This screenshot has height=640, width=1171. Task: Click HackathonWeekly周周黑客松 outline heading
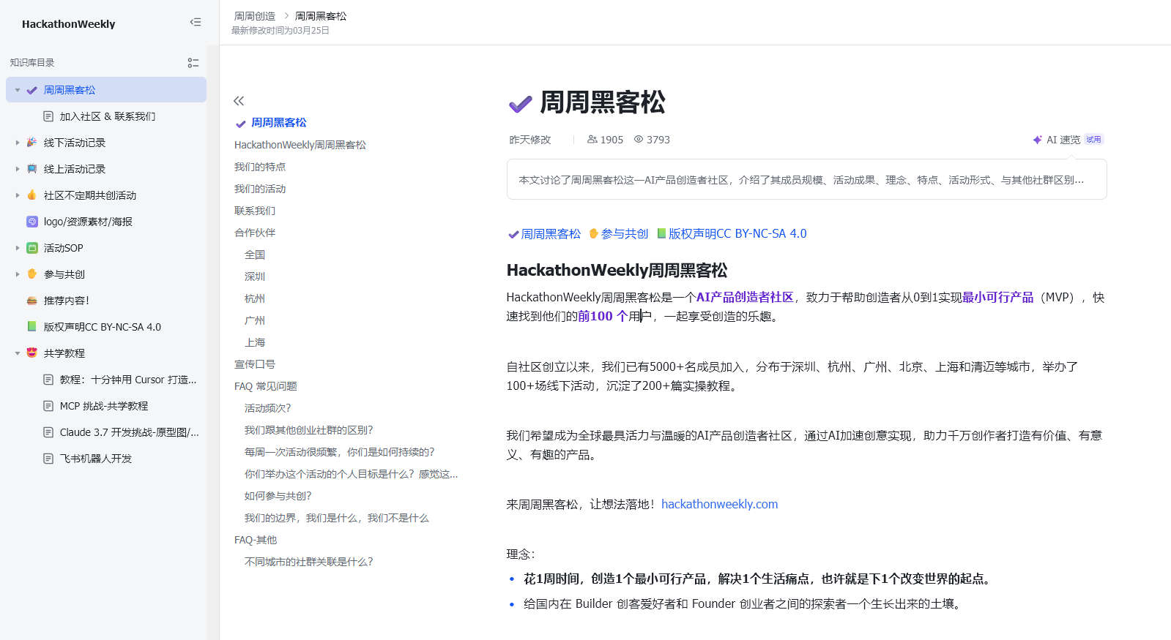300,145
